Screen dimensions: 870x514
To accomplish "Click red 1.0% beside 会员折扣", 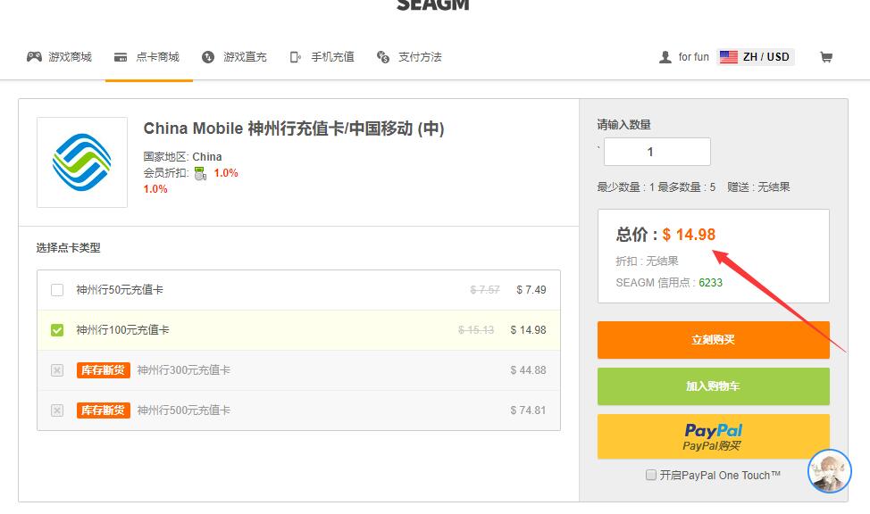I will tap(226, 173).
